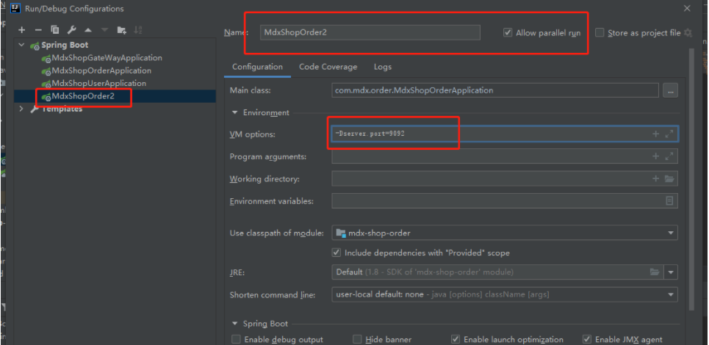Collapse the Spring Boot tree node

(x=21, y=46)
